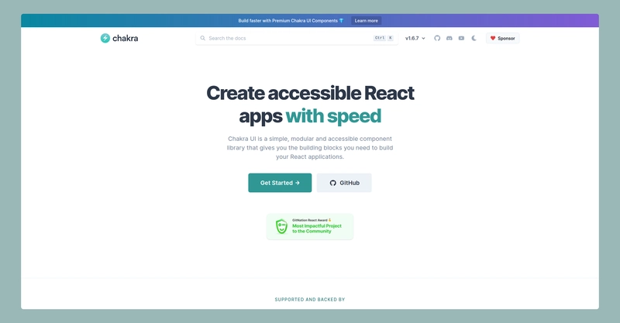The width and height of the screenshot is (620, 323).
Task: Click the Premium Chakra UI Components banner text
Action: point(287,21)
